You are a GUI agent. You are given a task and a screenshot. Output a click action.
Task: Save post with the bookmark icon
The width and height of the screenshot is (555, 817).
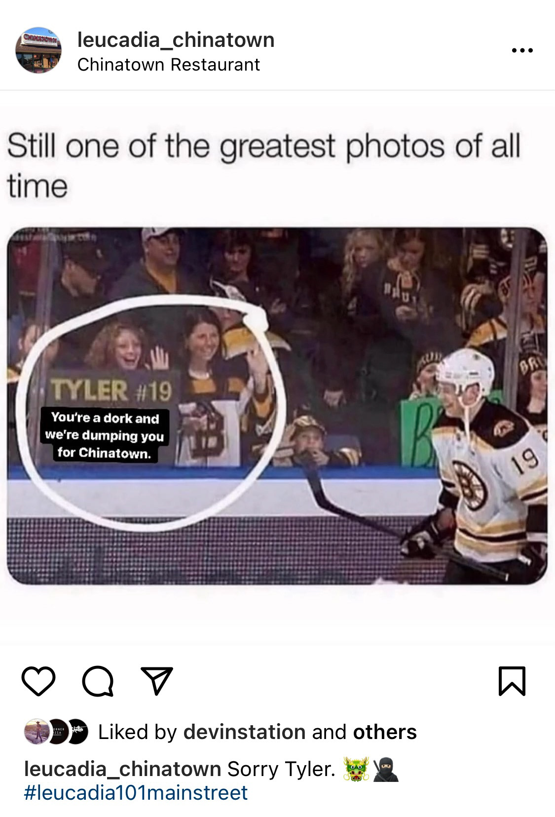pyautogui.click(x=512, y=681)
